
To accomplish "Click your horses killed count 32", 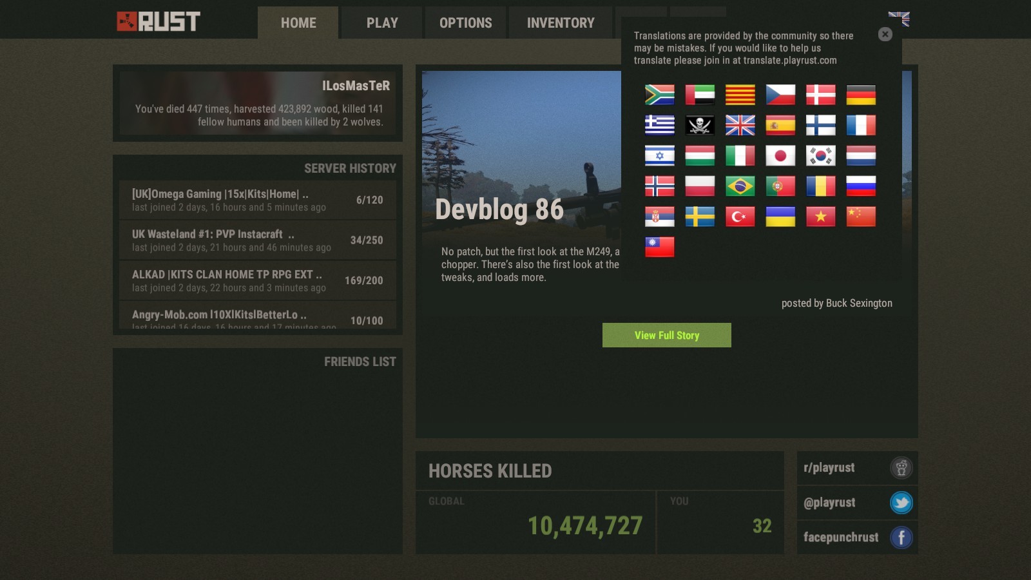I will [x=762, y=526].
